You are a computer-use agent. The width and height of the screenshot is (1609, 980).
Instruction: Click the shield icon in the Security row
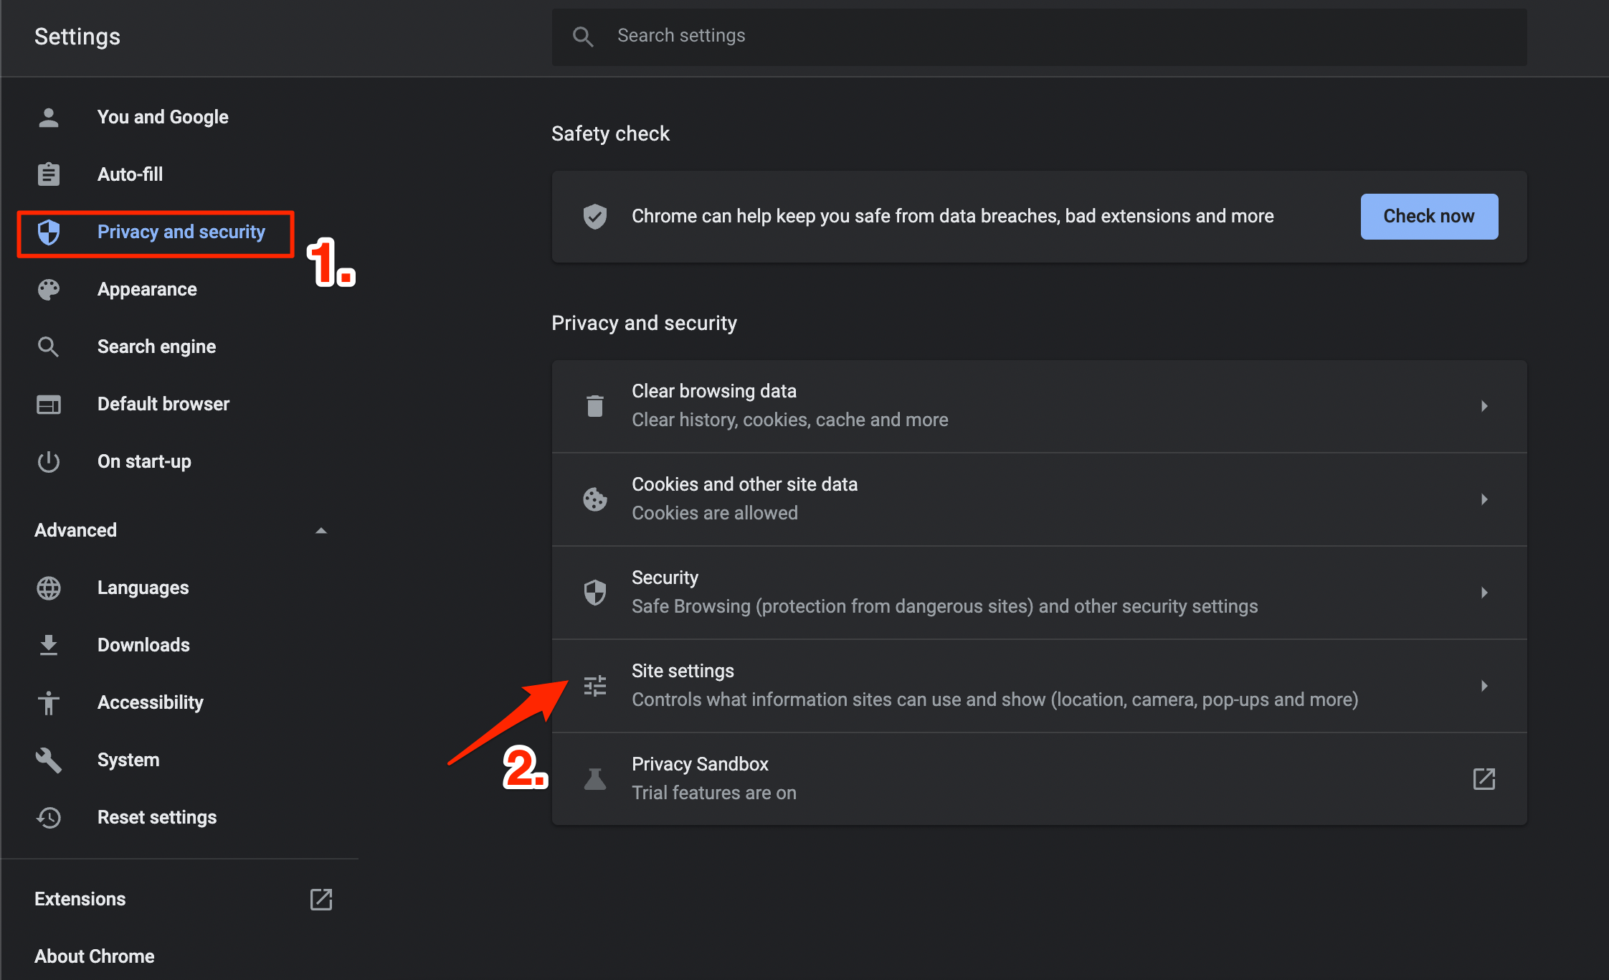tap(595, 592)
